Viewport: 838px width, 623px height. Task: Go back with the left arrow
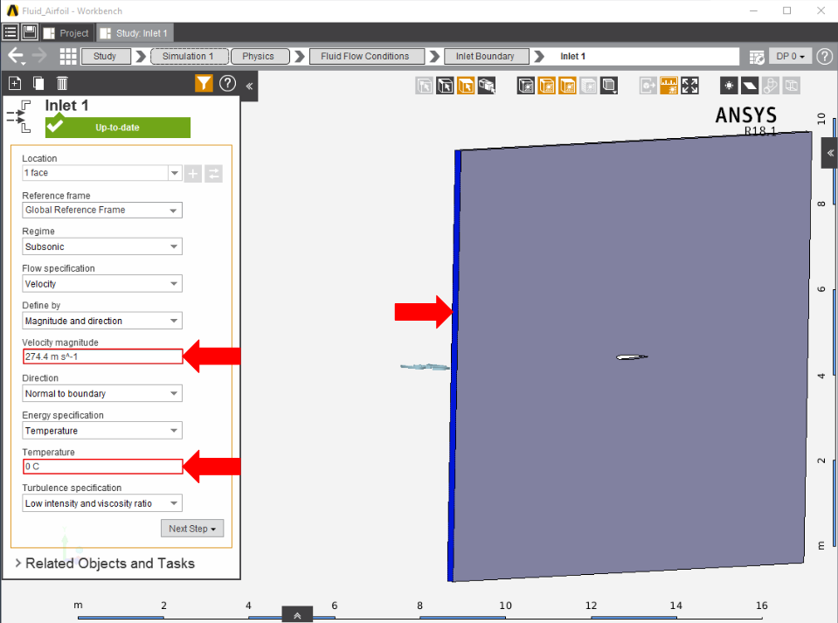pyautogui.click(x=16, y=56)
